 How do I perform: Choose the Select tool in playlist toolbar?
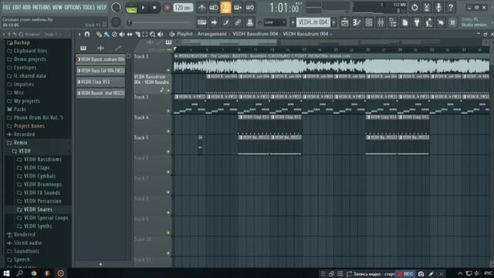pos(145,34)
